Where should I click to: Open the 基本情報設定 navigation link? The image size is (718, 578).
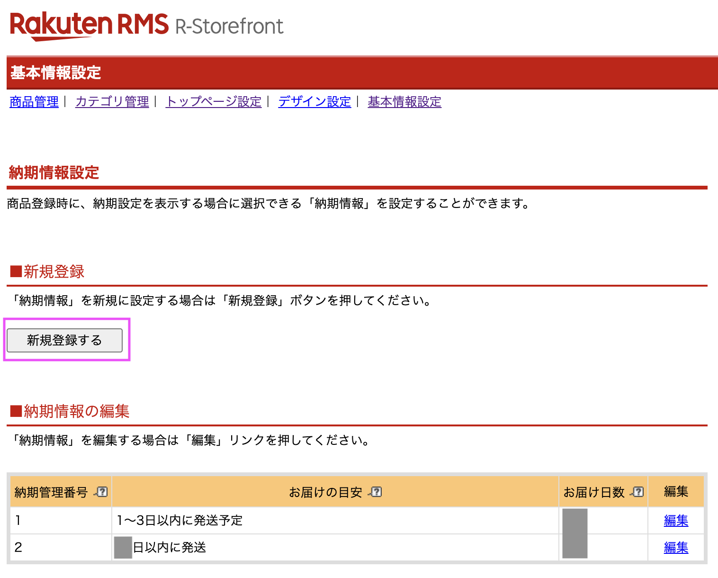coord(404,102)
